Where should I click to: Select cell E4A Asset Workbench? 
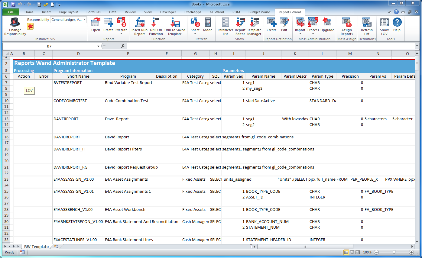tap(128, 209)
